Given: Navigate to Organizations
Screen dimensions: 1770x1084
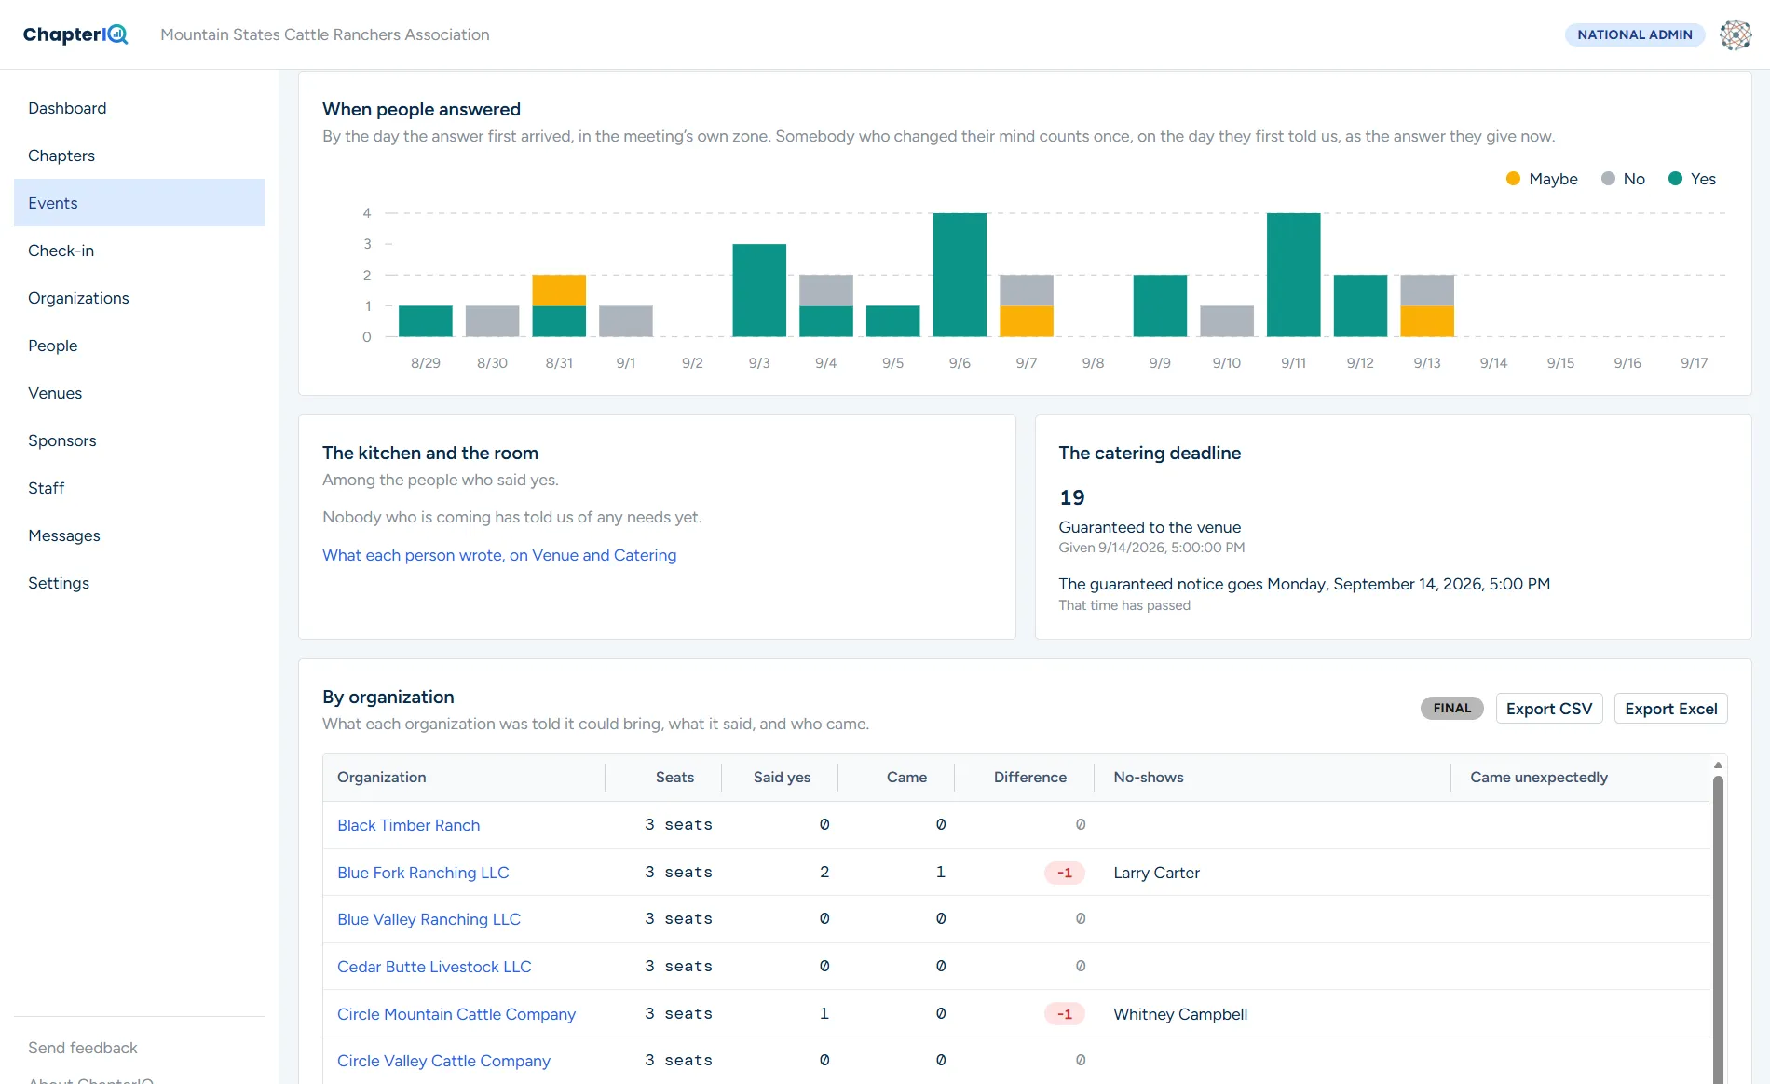Looking at the screenshot, I should point(139,298).
